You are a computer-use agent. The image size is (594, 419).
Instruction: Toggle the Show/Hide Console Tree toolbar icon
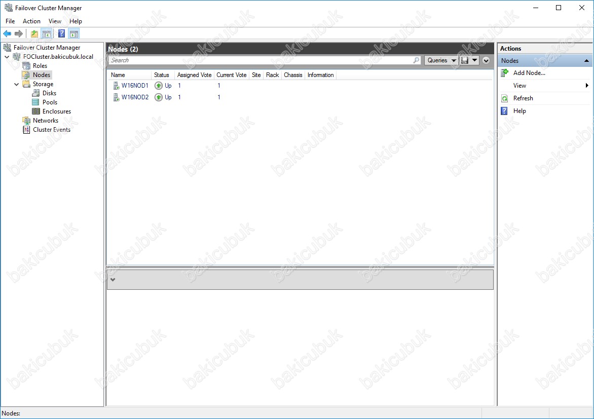47,34
